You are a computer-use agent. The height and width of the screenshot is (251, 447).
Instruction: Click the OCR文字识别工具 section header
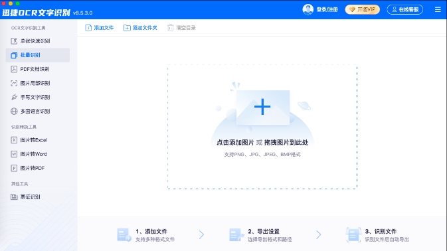(28, 28)
